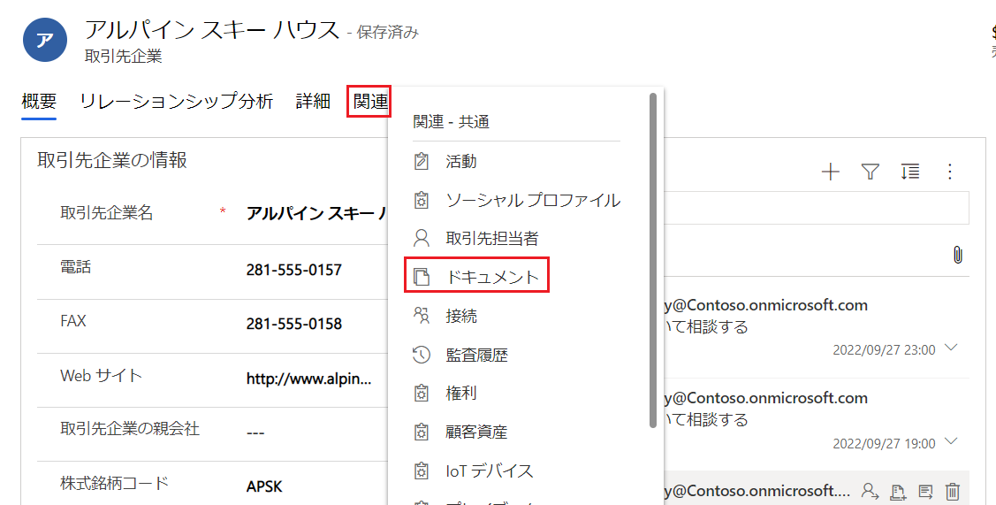996x505 pixels.
Task: Click the add-to-queue icon on timeline record
Action: 898,492
